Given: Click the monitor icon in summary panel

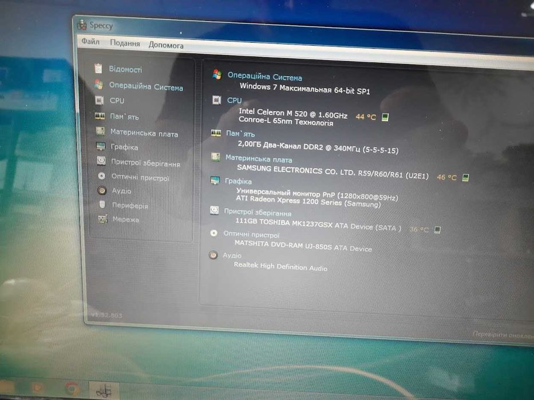Looking at the screenshot, I should 215,180.
